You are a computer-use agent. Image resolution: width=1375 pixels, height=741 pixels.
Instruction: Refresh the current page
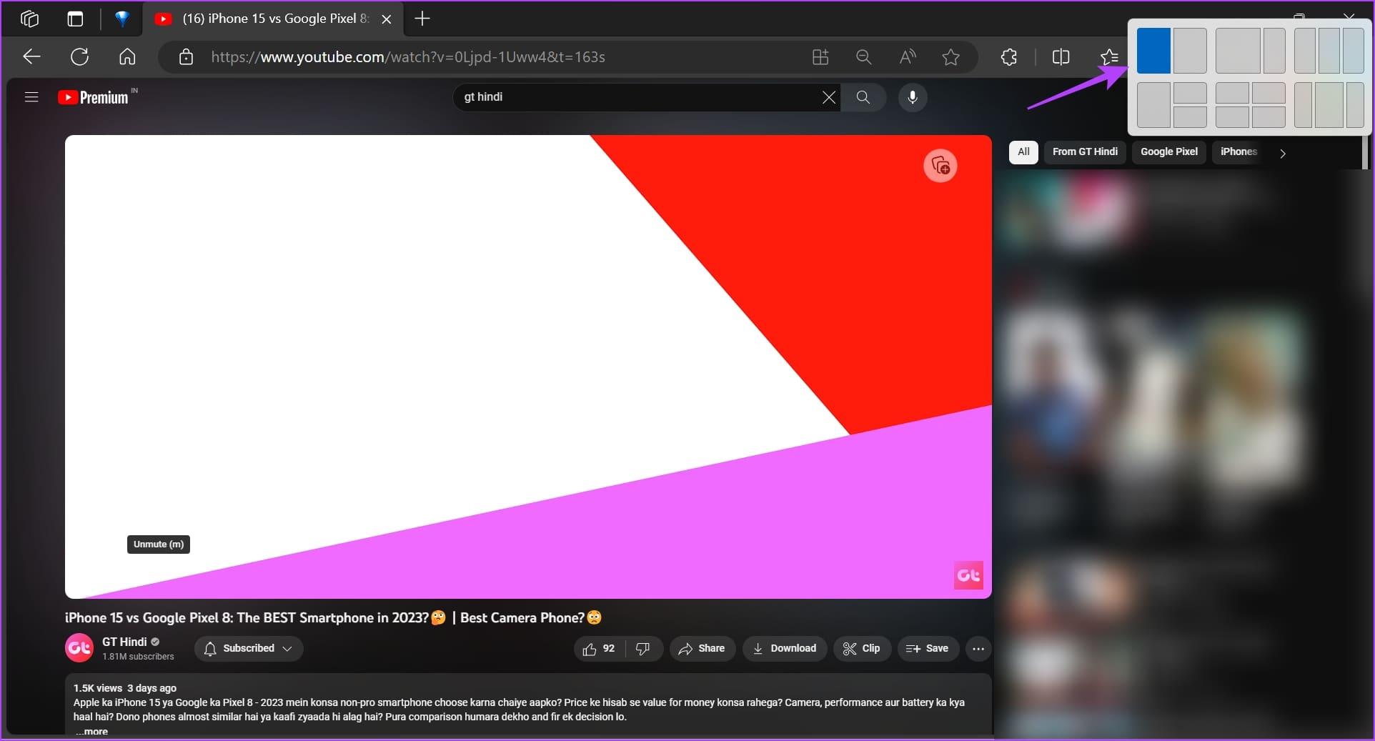79,57
